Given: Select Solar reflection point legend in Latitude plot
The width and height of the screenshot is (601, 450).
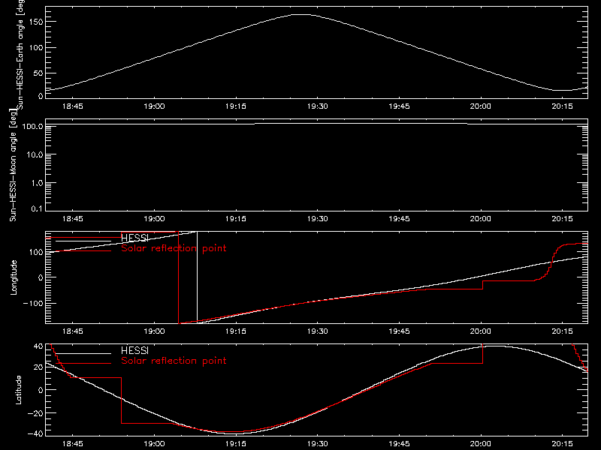Looking at the screenshot, I should pos(174,361).
